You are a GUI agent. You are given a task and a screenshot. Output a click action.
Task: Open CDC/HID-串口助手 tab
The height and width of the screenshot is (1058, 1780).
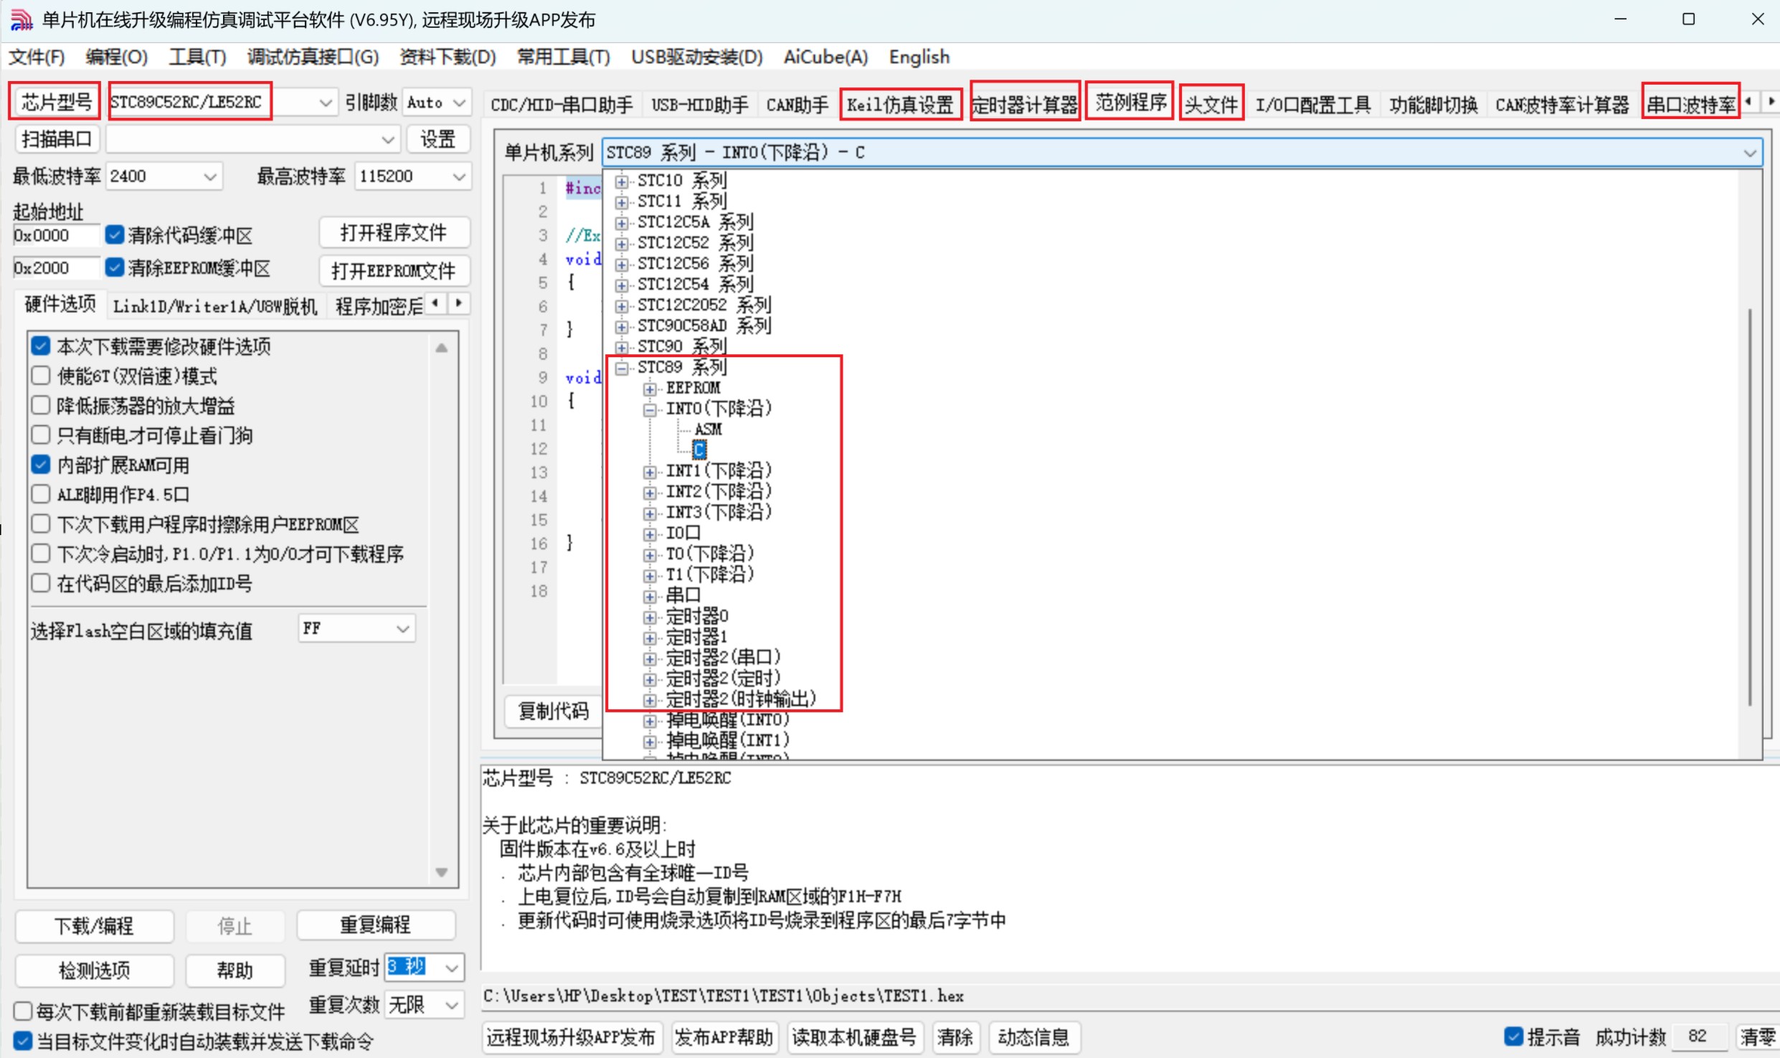pyautogui.click(x=562, y=105)
